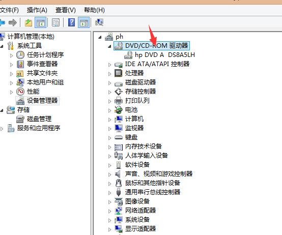Click the up one level folder icon
Screen dimensions: 282x235
click(x=28, y=23)
